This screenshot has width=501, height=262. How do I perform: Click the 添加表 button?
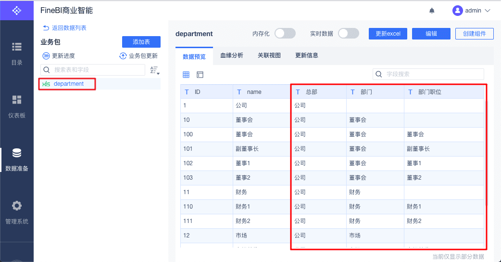pyautogui.click(x=141, y=42)
